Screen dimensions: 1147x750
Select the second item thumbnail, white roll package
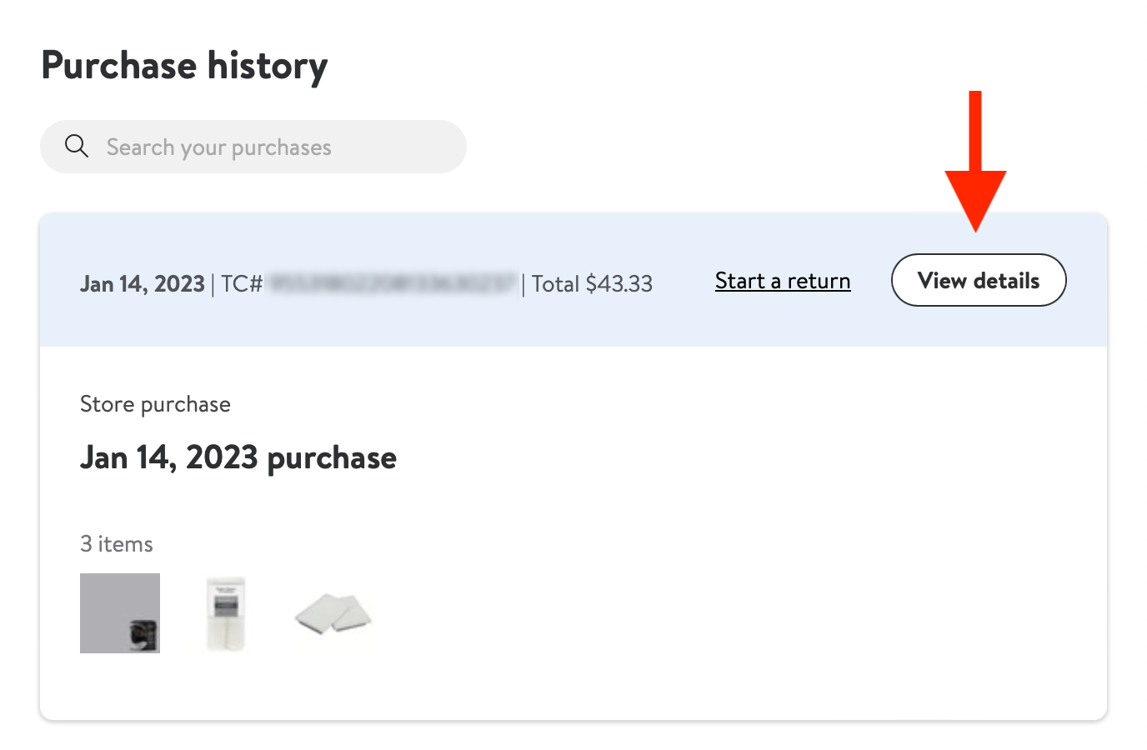coord(226,614)
